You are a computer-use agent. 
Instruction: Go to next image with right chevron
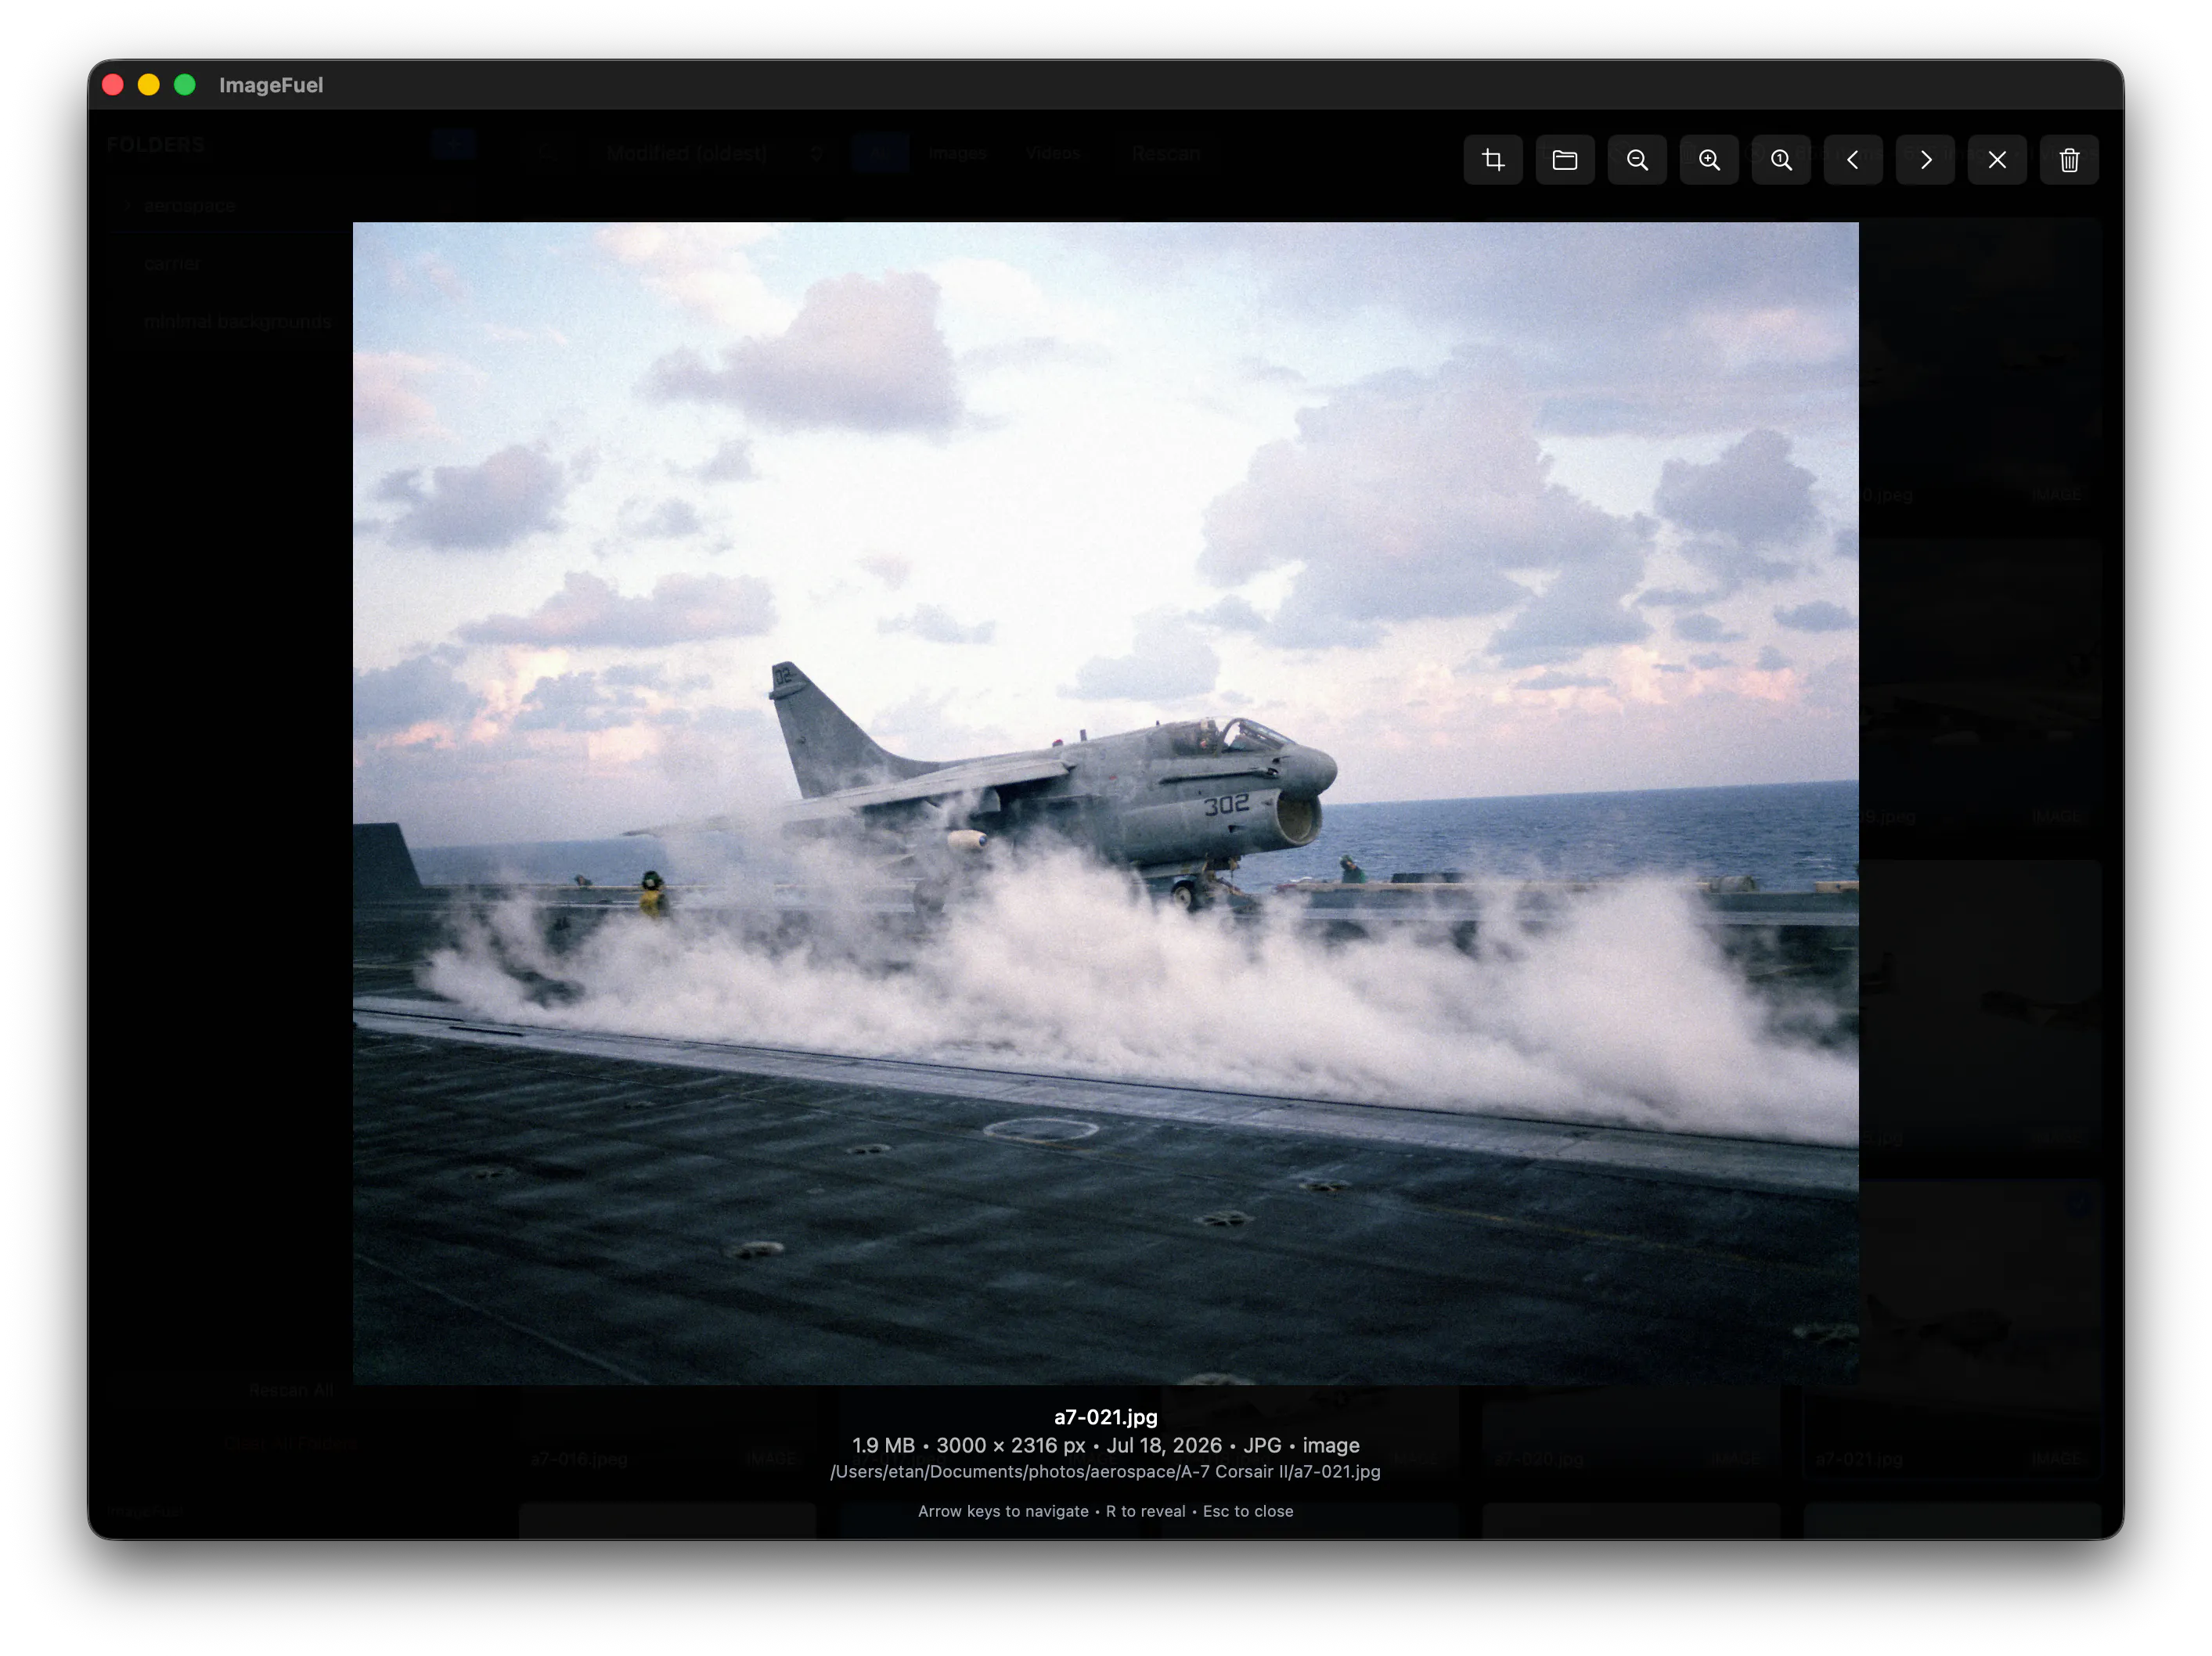tap(1925, 160)
